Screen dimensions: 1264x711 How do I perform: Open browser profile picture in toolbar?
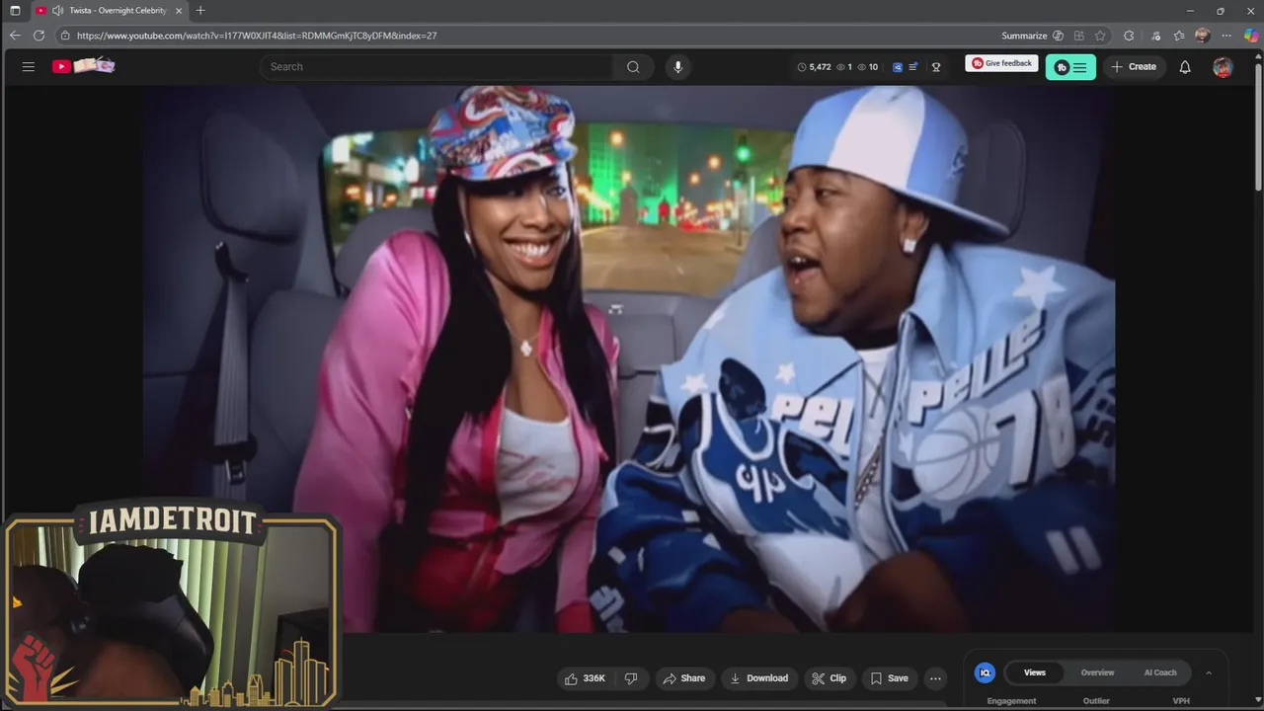point(1203,36)
